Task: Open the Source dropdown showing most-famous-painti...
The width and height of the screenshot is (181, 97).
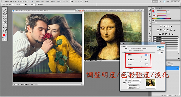Action: point(134,80)
